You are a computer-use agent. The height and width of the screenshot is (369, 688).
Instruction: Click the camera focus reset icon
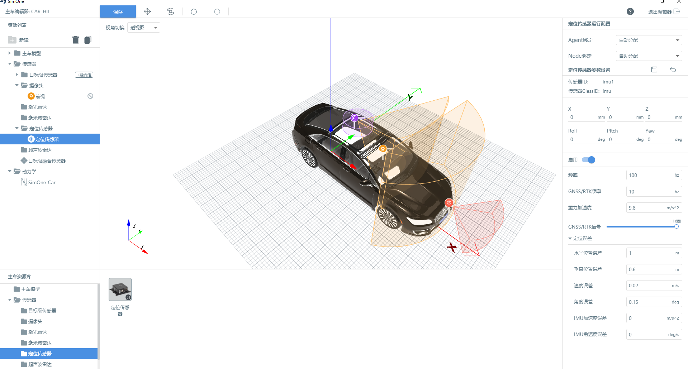click(x=171, y=11)
